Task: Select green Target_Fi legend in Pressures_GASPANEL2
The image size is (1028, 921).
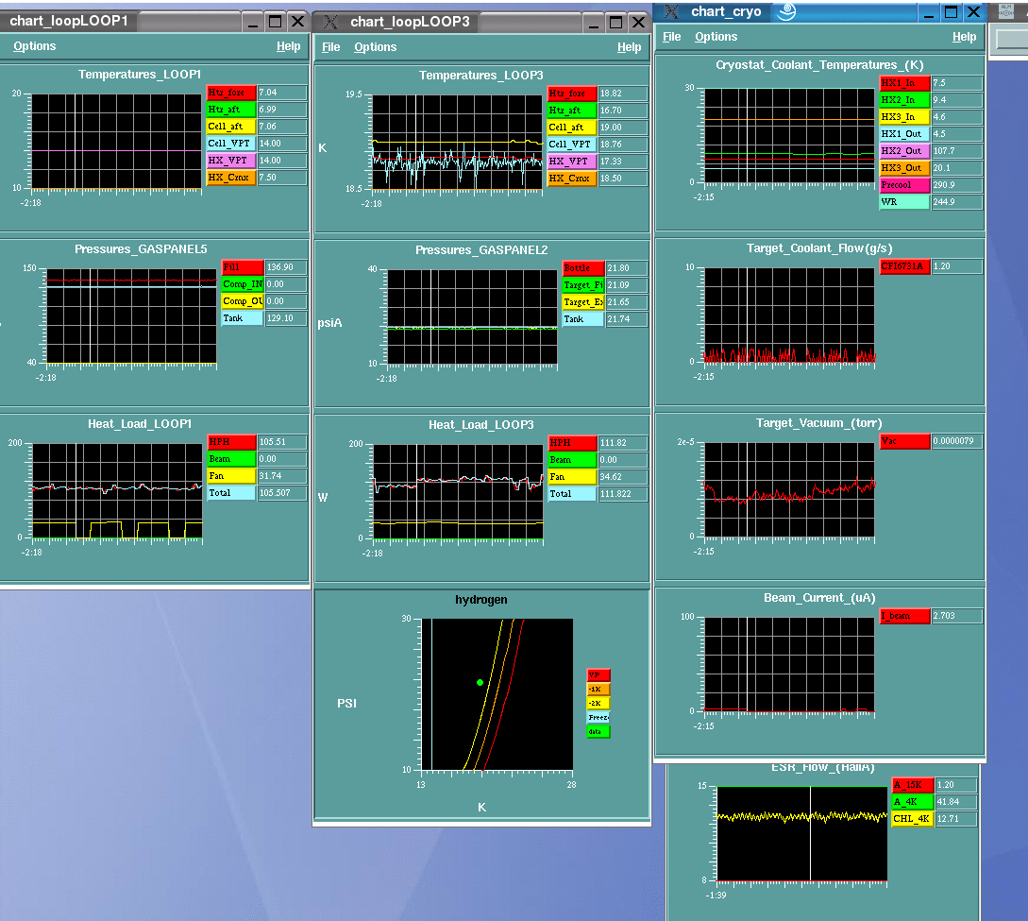Action: point(583,285)
